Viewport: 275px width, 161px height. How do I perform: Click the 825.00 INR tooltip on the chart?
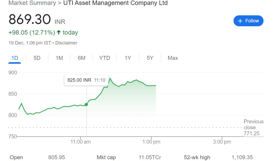point(86,80)
